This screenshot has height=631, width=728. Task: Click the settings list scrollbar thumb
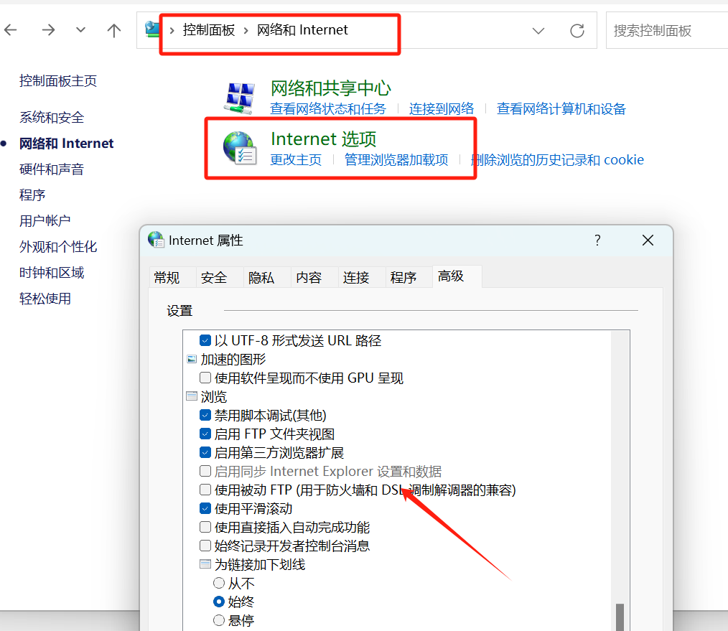(x=620, y=617)
